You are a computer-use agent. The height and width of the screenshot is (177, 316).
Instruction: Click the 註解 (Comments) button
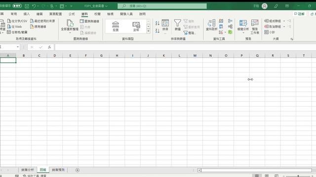click(299, 14)
